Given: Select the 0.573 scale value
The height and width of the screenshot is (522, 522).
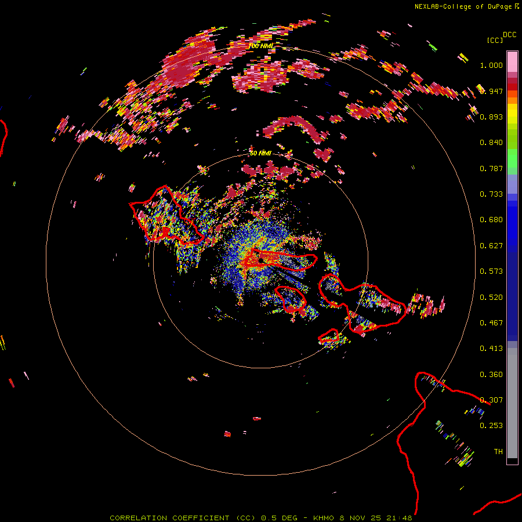Looking at the screenshot, I should click(x=491, y=271).
